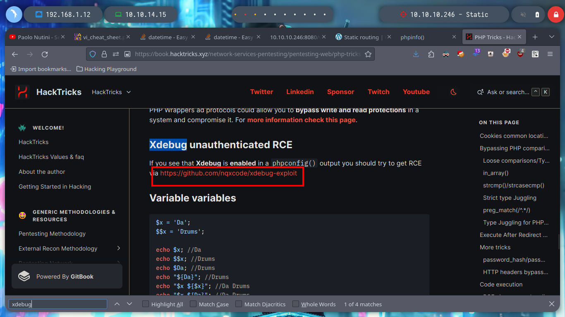565x317 pixels.
Task: Switch to vi_cheat_sheet tab
Action: tap(102, 37)
